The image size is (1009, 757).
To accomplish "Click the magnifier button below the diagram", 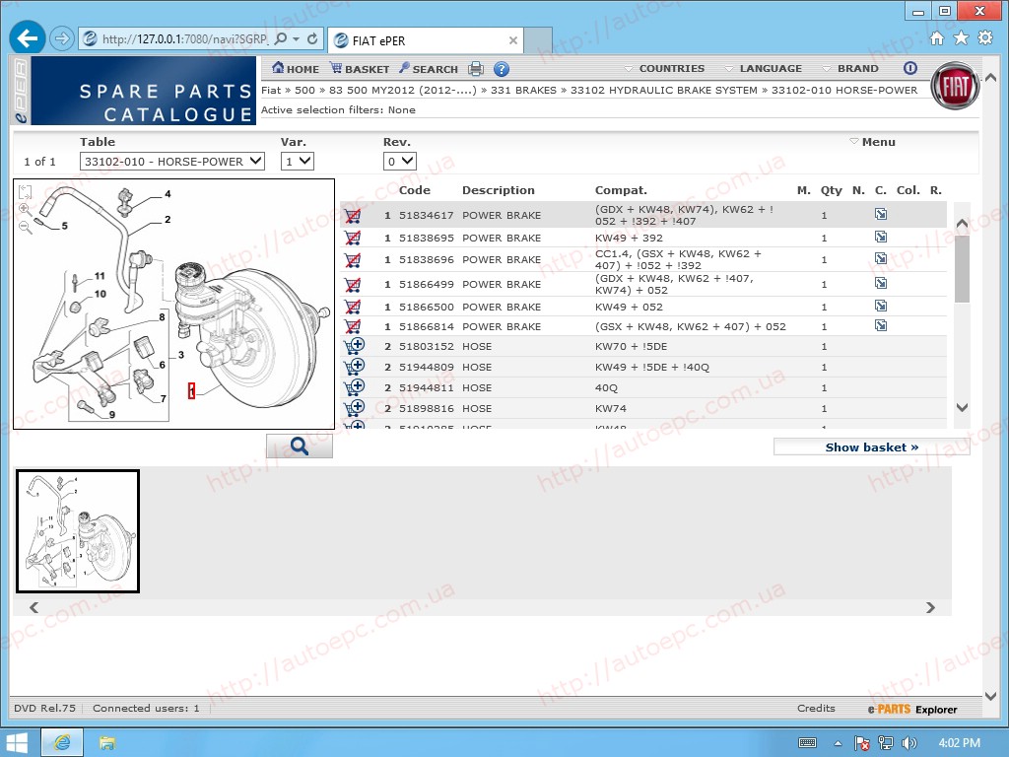I will click(300, 446).
